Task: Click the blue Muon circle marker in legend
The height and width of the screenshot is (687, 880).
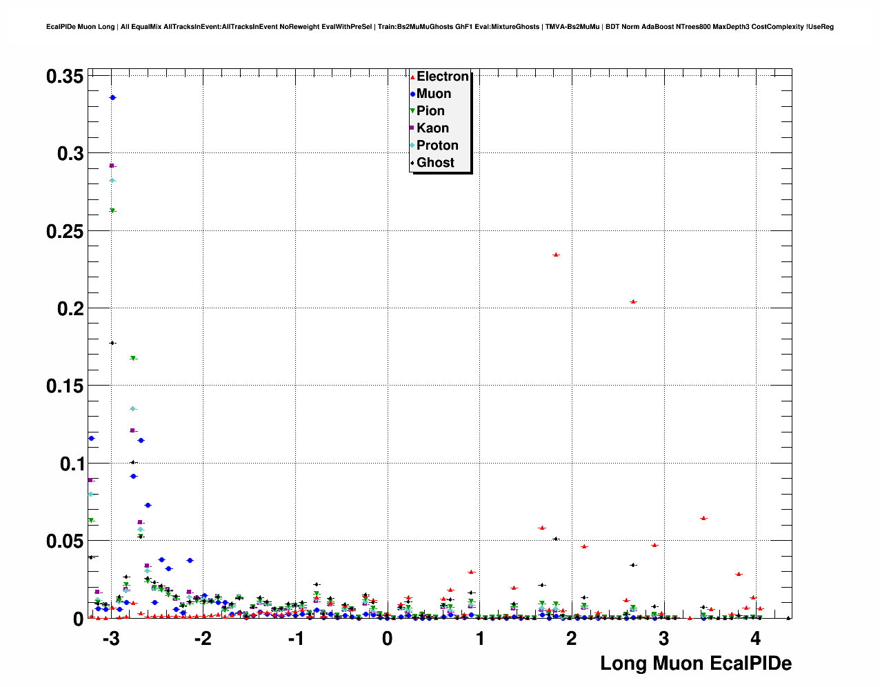Action: point(412,94)
